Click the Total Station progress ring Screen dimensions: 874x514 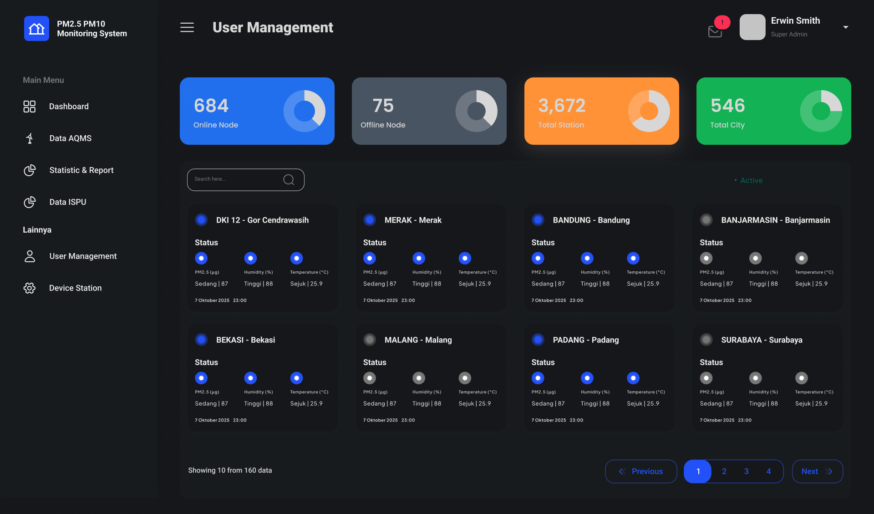coord(649,111)
